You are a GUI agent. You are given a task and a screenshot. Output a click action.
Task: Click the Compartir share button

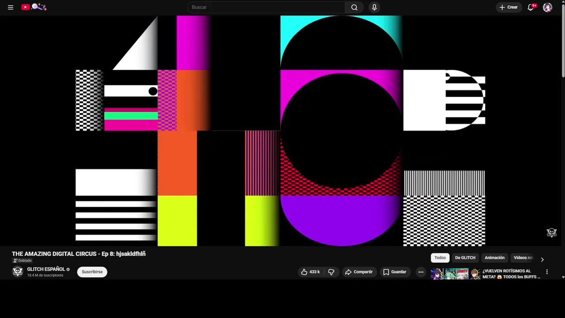coord(359,272)
